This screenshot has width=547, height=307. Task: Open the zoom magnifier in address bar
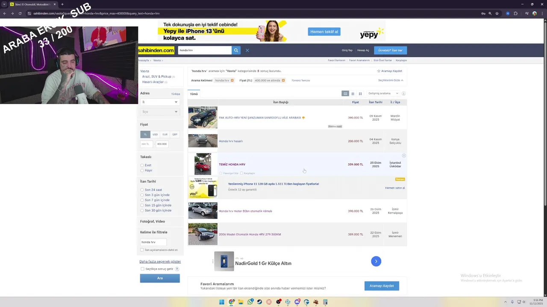pyautogui.click(x=490, y=13)
